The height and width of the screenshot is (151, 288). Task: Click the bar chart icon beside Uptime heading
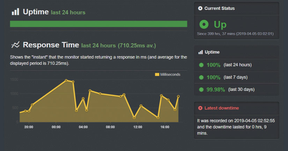pos(15,12)
